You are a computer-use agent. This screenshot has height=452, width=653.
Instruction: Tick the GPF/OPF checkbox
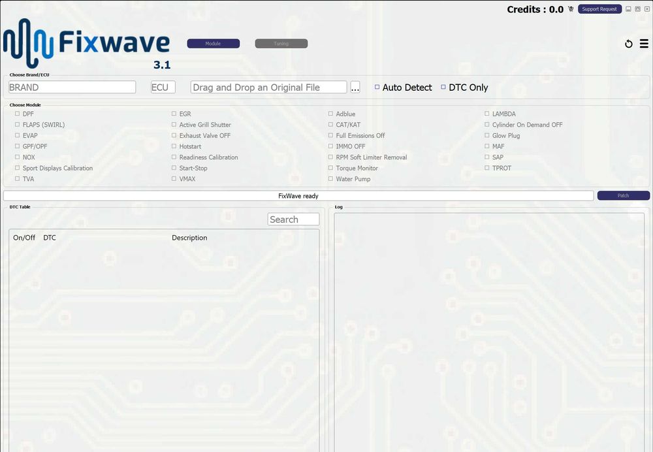click(x=17, y=146)
